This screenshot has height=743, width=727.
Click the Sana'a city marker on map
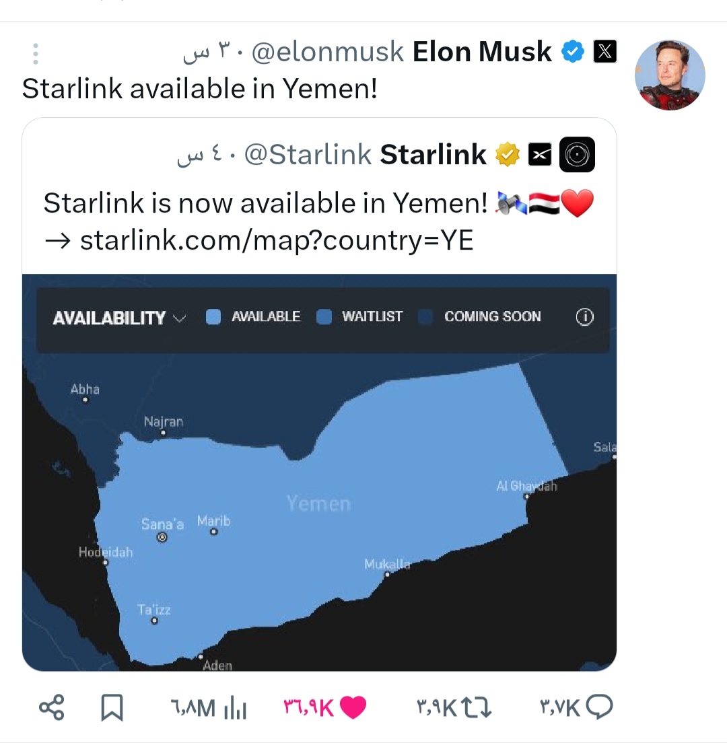point(162,537)
